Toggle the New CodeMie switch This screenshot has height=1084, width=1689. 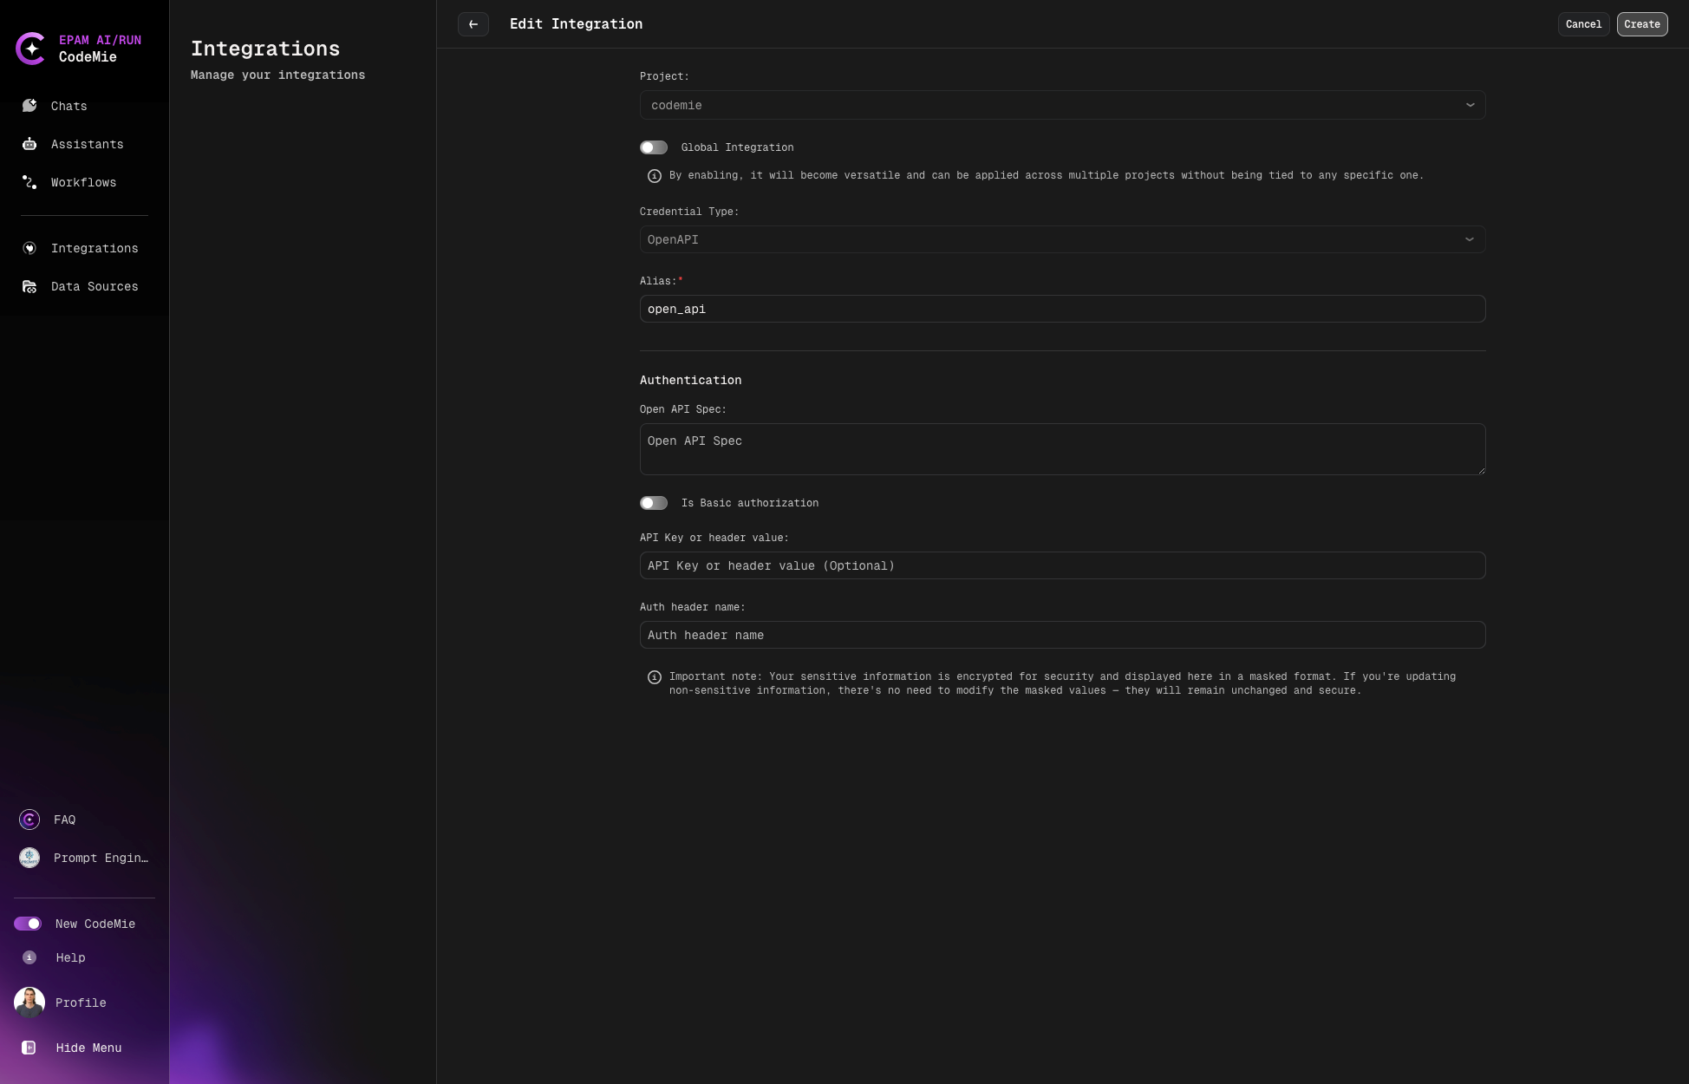coord(29,924)
